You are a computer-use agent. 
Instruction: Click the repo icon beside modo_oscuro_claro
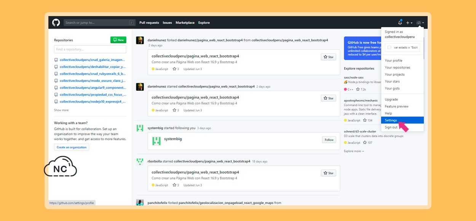(56, 81)
